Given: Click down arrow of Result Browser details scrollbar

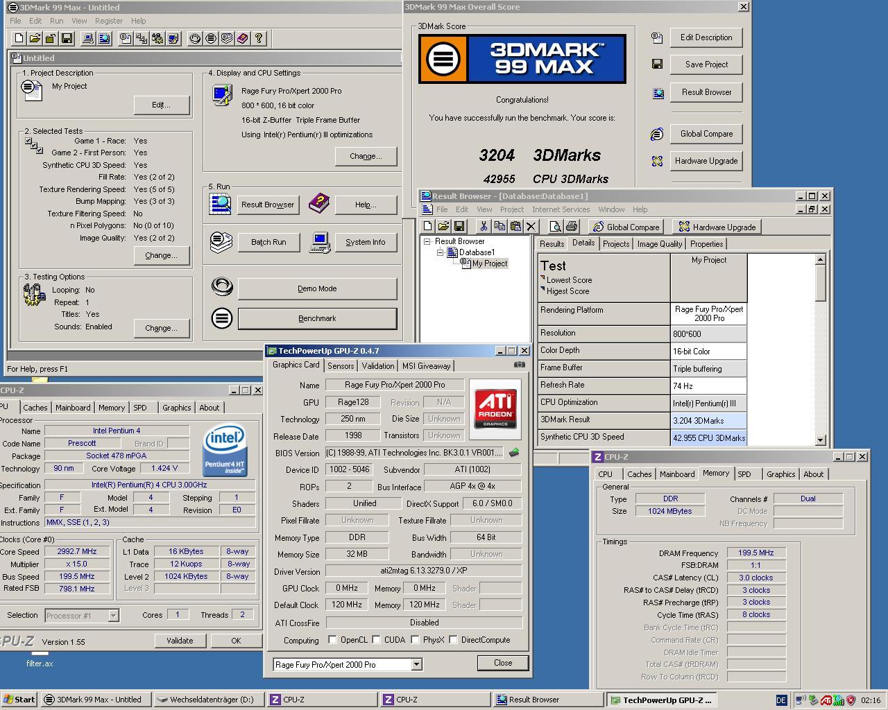Looking at the screenshot, I should tap(821, 440).
